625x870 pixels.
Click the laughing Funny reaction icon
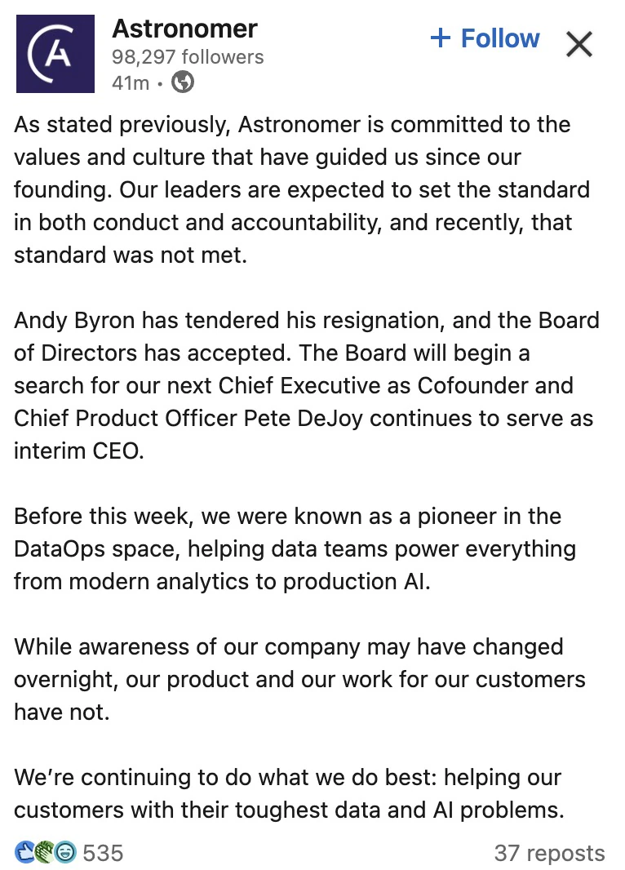tap(65, 853)
